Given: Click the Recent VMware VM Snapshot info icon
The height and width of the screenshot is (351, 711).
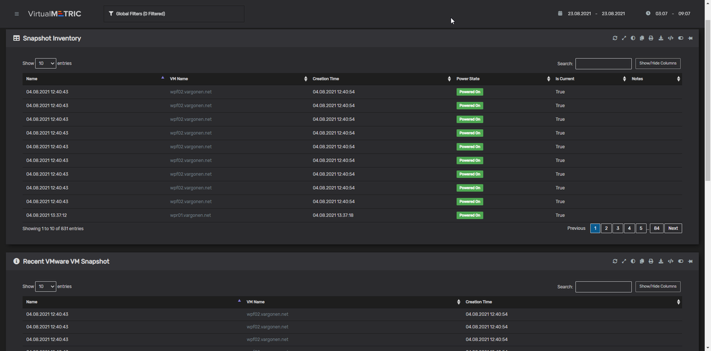Looking at the screenshot, I should [17, 261].
